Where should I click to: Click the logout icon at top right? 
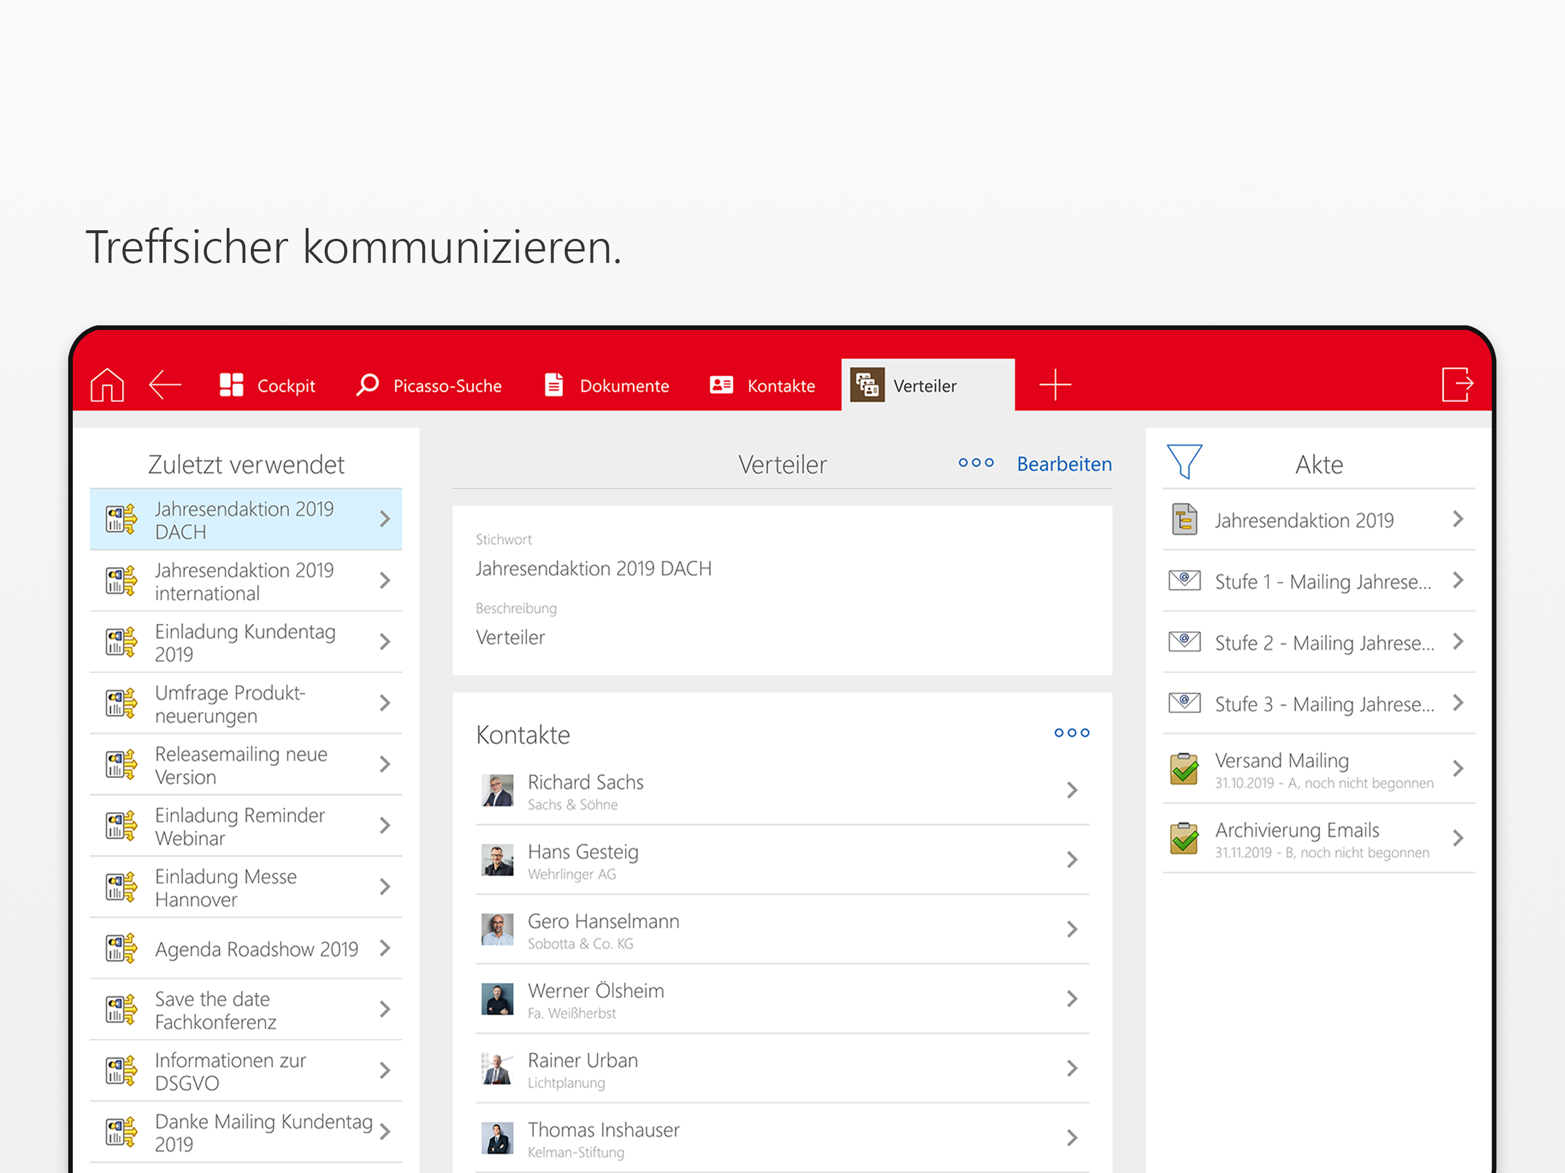[1457, 384]
